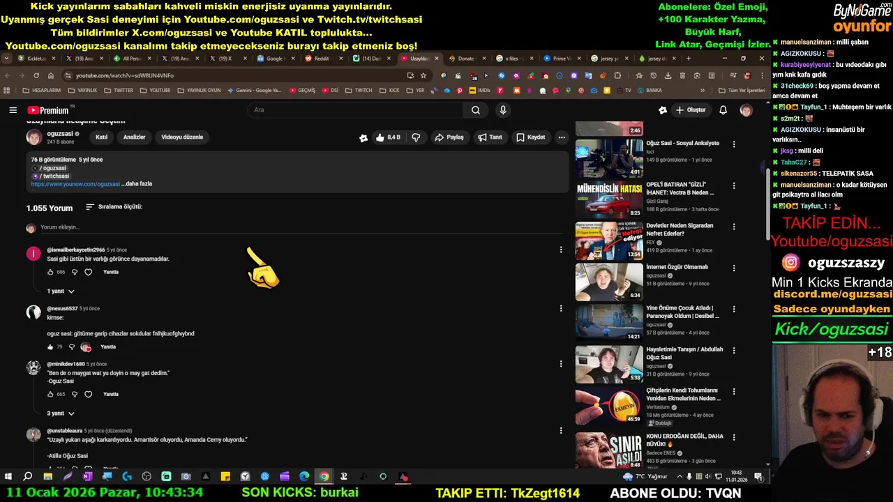Screen dimensions: 893x502
Task: Open Clip creation icon next to like
Action: (x=363, y=138)
